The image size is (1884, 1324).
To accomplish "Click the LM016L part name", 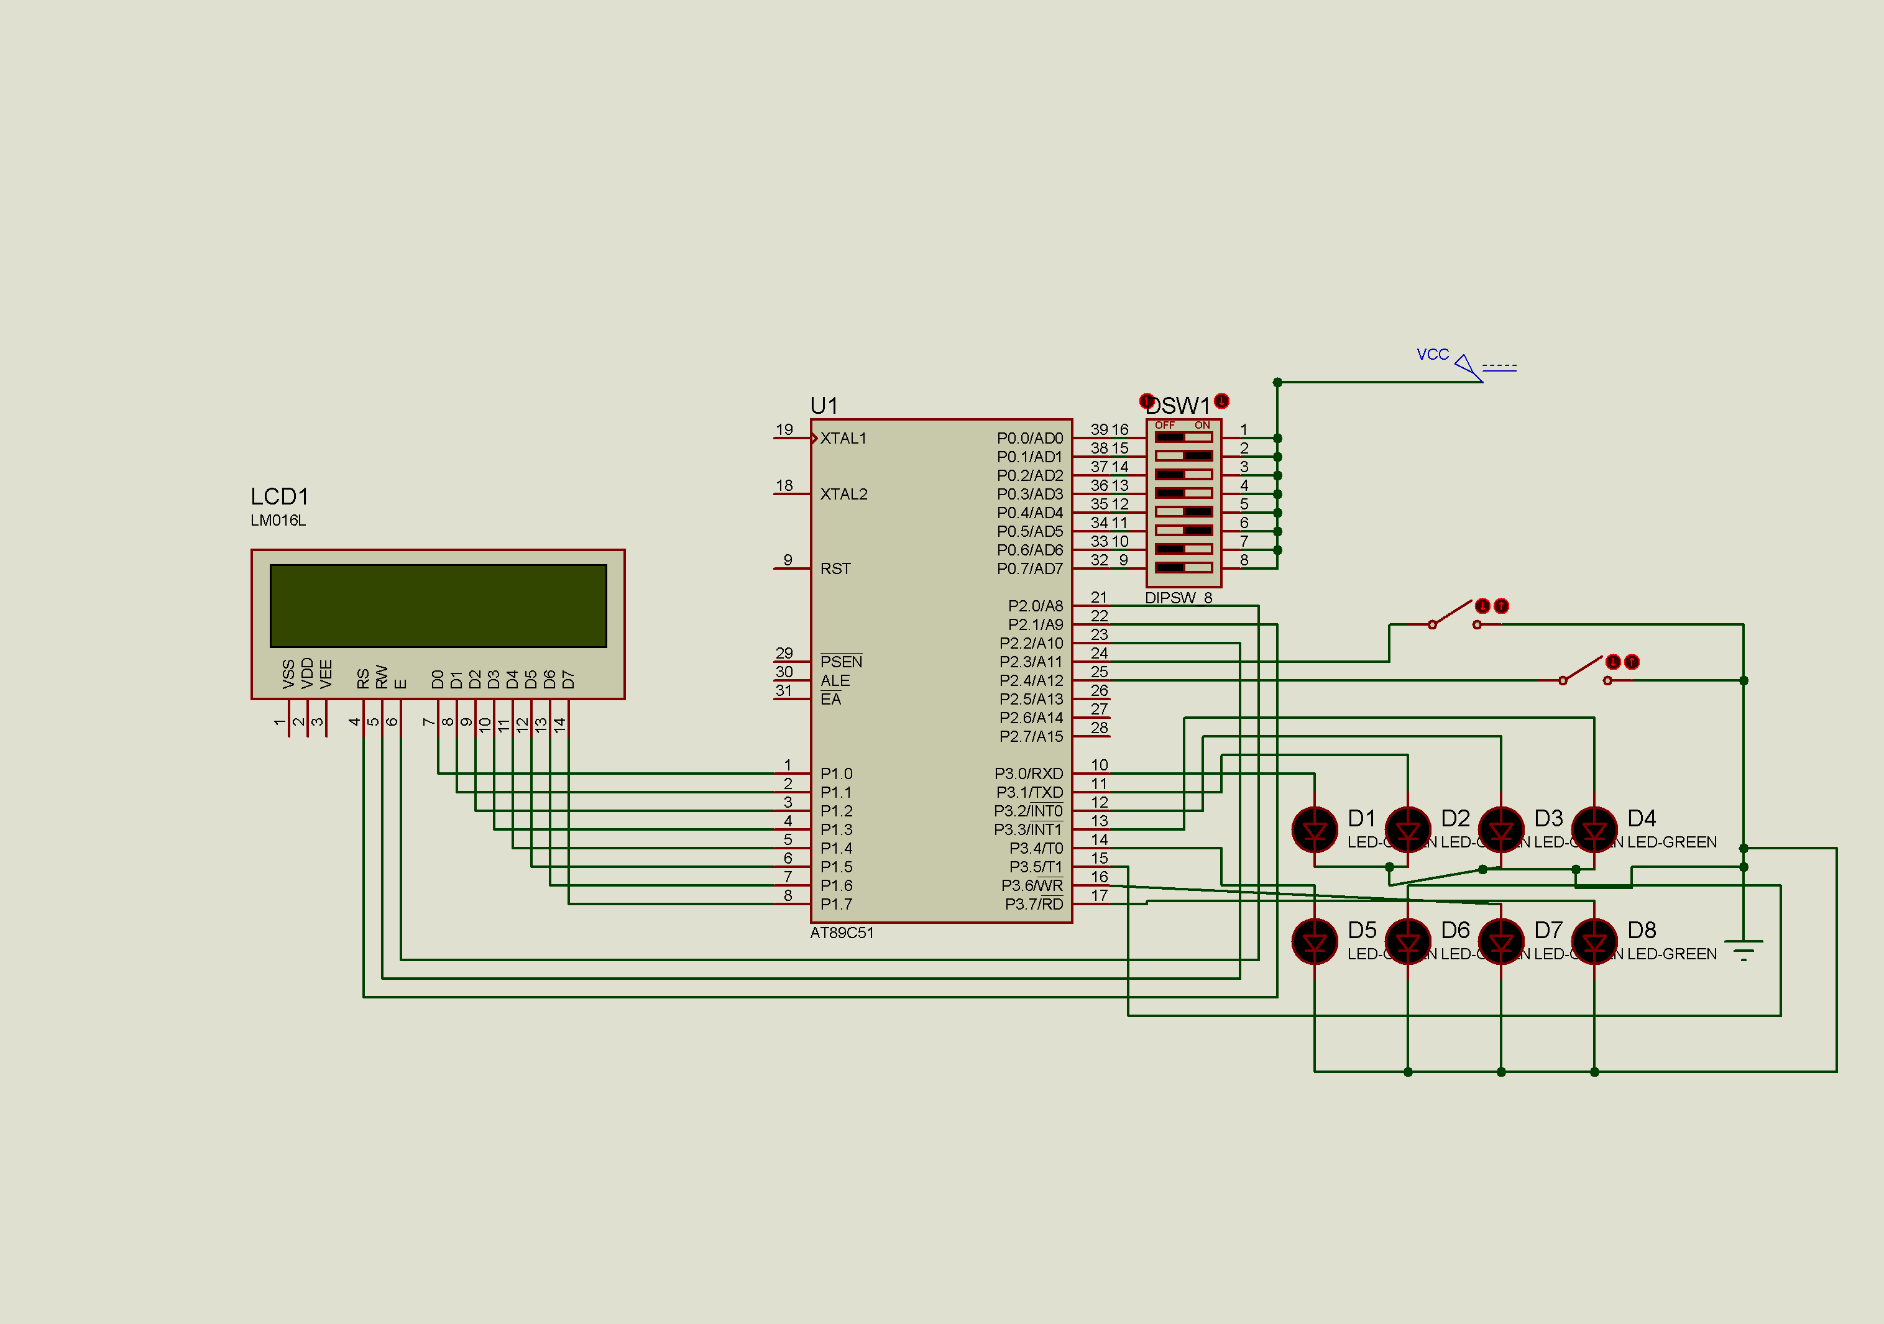I will pos(278,520).
